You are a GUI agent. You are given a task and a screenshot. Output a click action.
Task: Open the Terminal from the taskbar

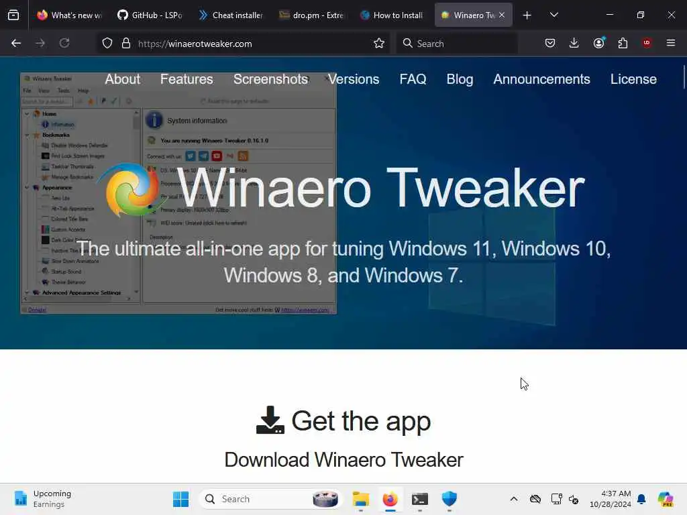tap(420, 499)
